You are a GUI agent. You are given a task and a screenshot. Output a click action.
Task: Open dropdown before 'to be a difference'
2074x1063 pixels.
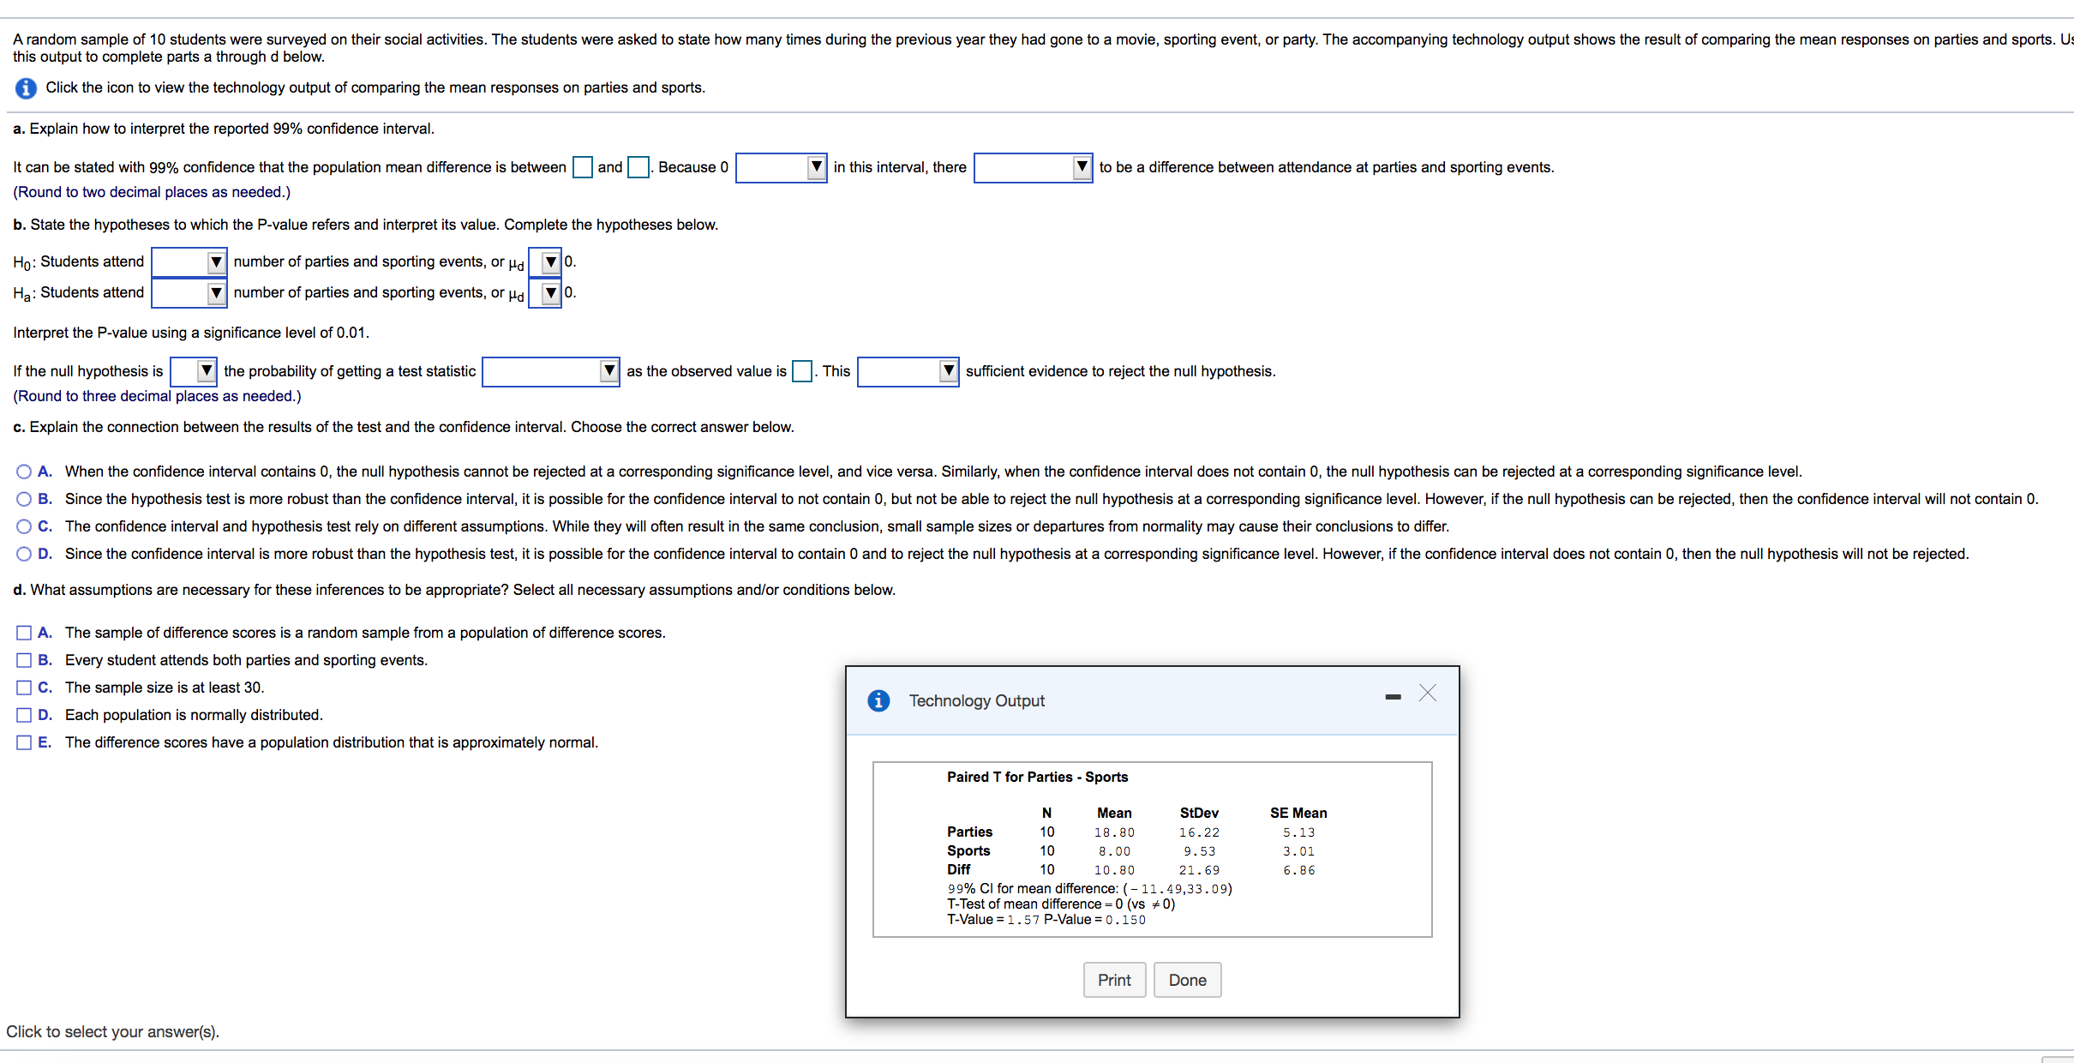click(1033, 167)
